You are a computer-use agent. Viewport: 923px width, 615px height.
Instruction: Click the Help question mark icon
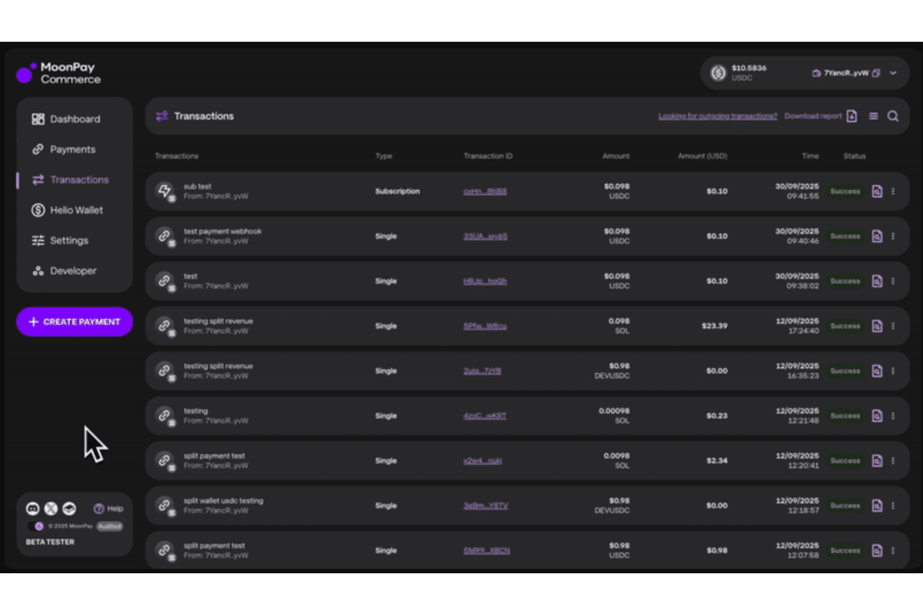point(99,508)
